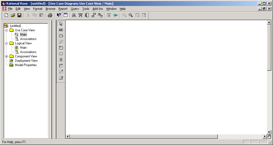This screenshot has width=273, height=145.
Task: Choose the Selection arrow tool in toolbox
Action: click(x=61, y=24)
